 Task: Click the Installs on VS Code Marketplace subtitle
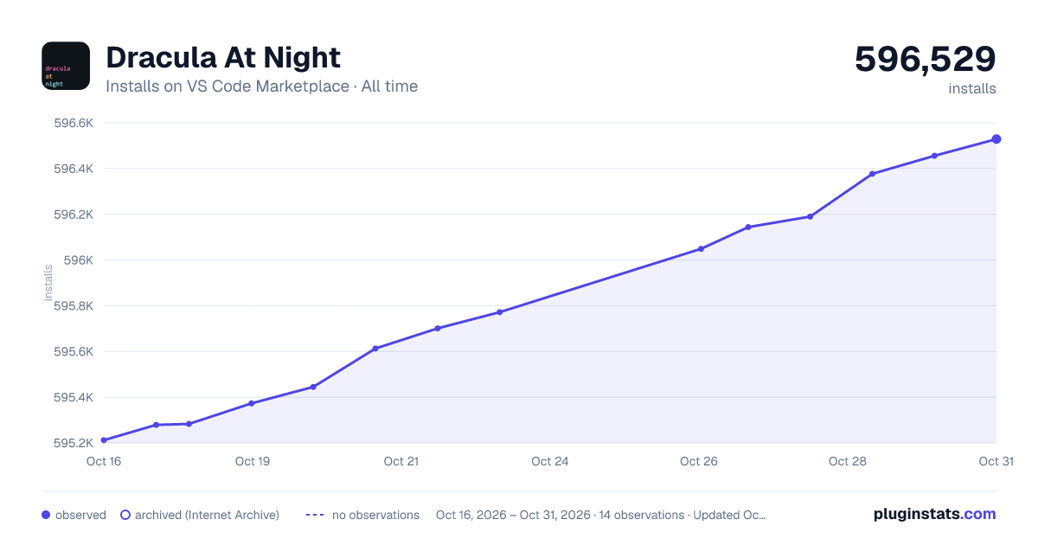pyautogui.click(x=261, y=87)
